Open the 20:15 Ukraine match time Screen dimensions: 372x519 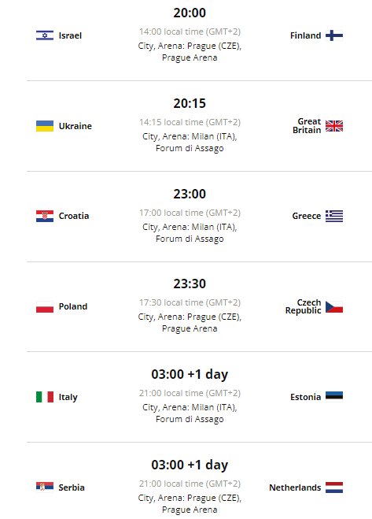point(190,103)
